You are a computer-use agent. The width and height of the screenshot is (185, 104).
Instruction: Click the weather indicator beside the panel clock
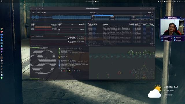[97, 1]
